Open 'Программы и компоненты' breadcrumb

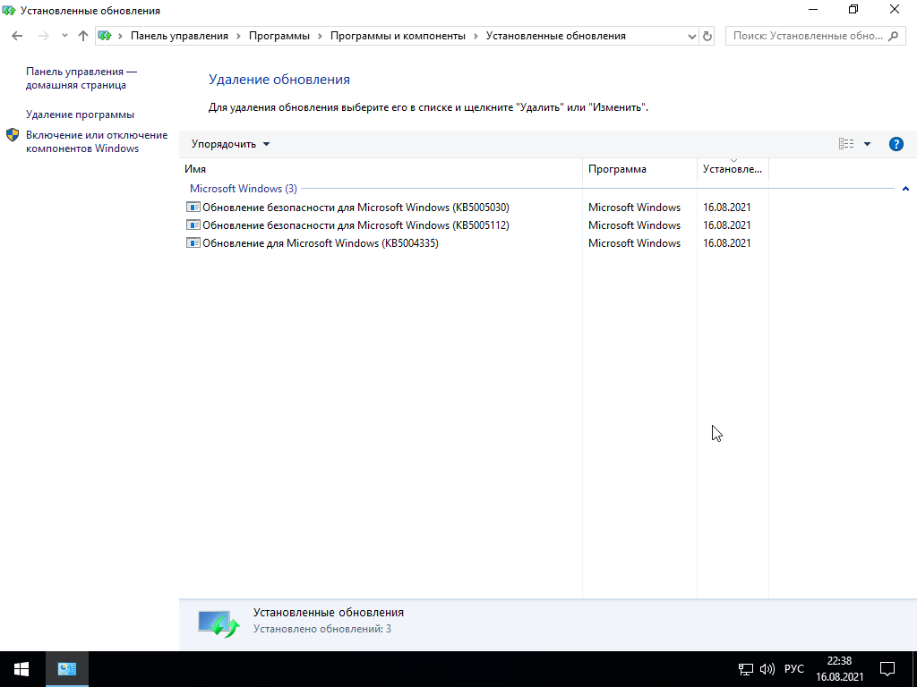(x=398, y=36)
